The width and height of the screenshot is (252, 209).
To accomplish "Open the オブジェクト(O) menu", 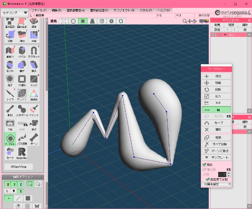I will point(124,10).
